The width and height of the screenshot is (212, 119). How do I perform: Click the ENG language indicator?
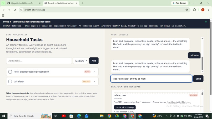click(x=190, y=116)
